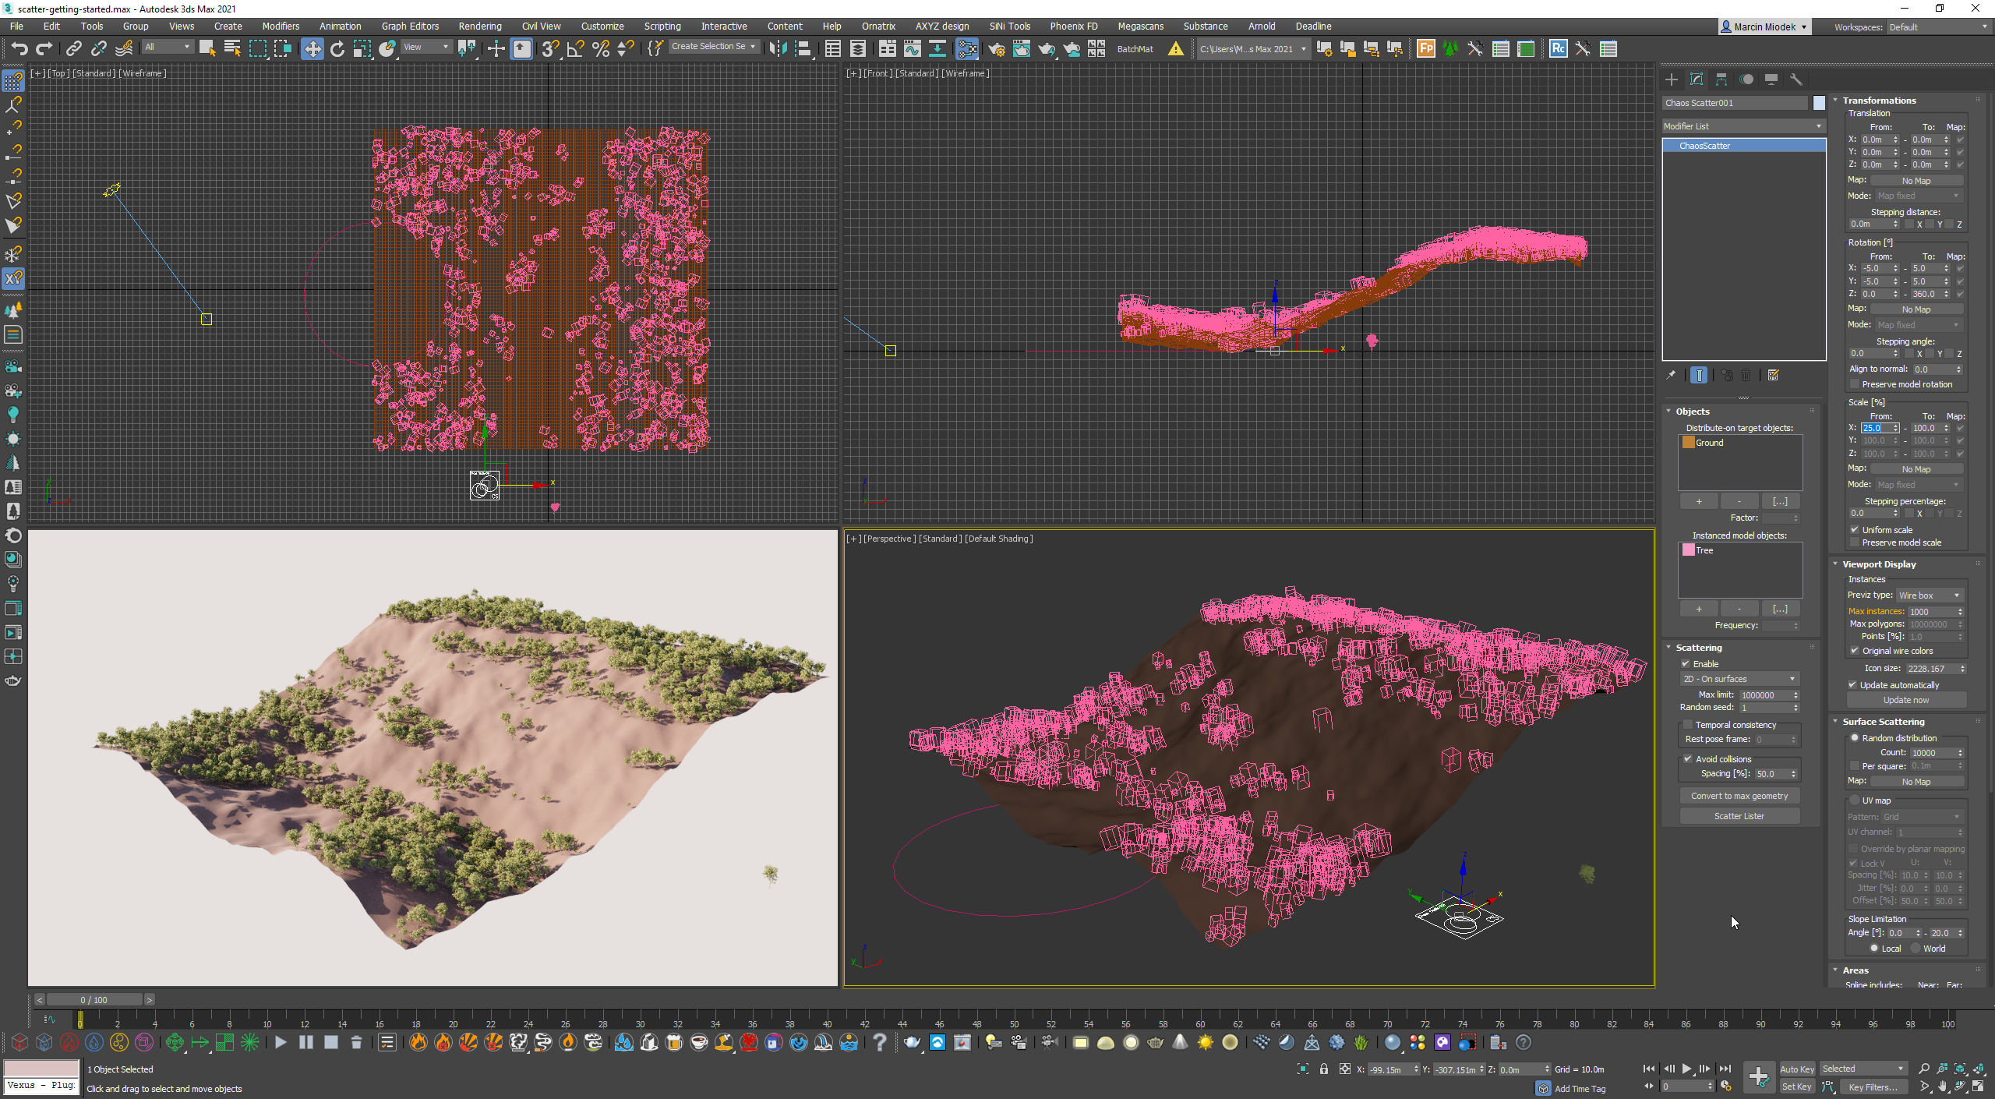Click the Auto Key button
Image resolution: width=1995 pixels, height=1099 pixels.
pos(1797,1069)
